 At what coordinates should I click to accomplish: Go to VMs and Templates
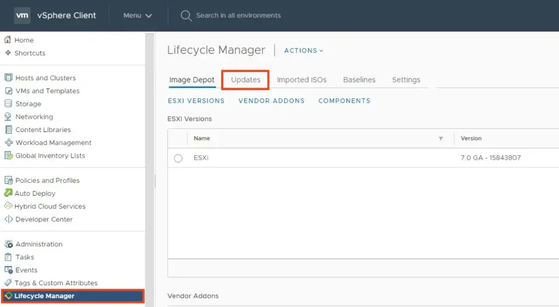(47, 91)
